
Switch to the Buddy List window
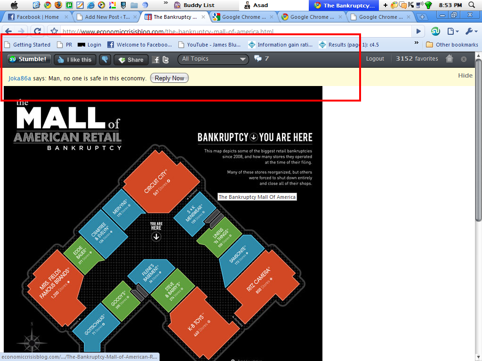click(x=194, y=5)
